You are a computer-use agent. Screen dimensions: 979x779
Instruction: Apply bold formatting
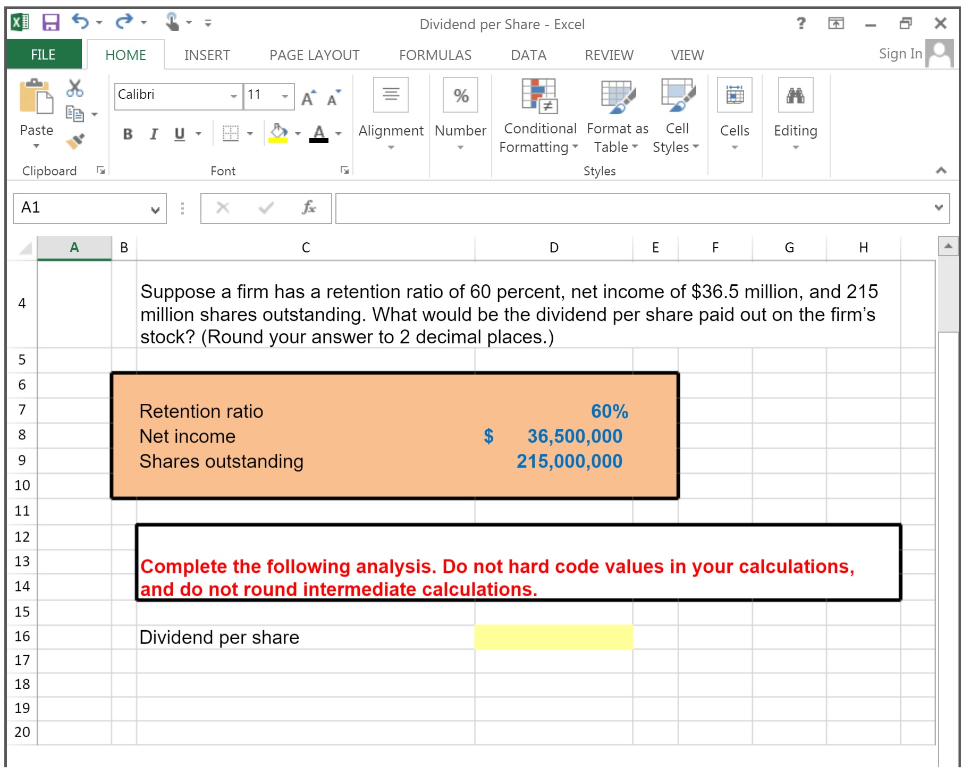[x=127, y=135]
